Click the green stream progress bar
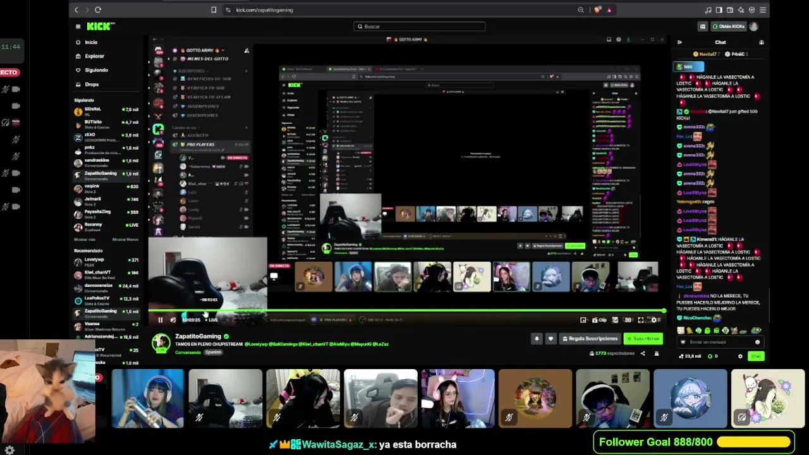 point(406,311)
